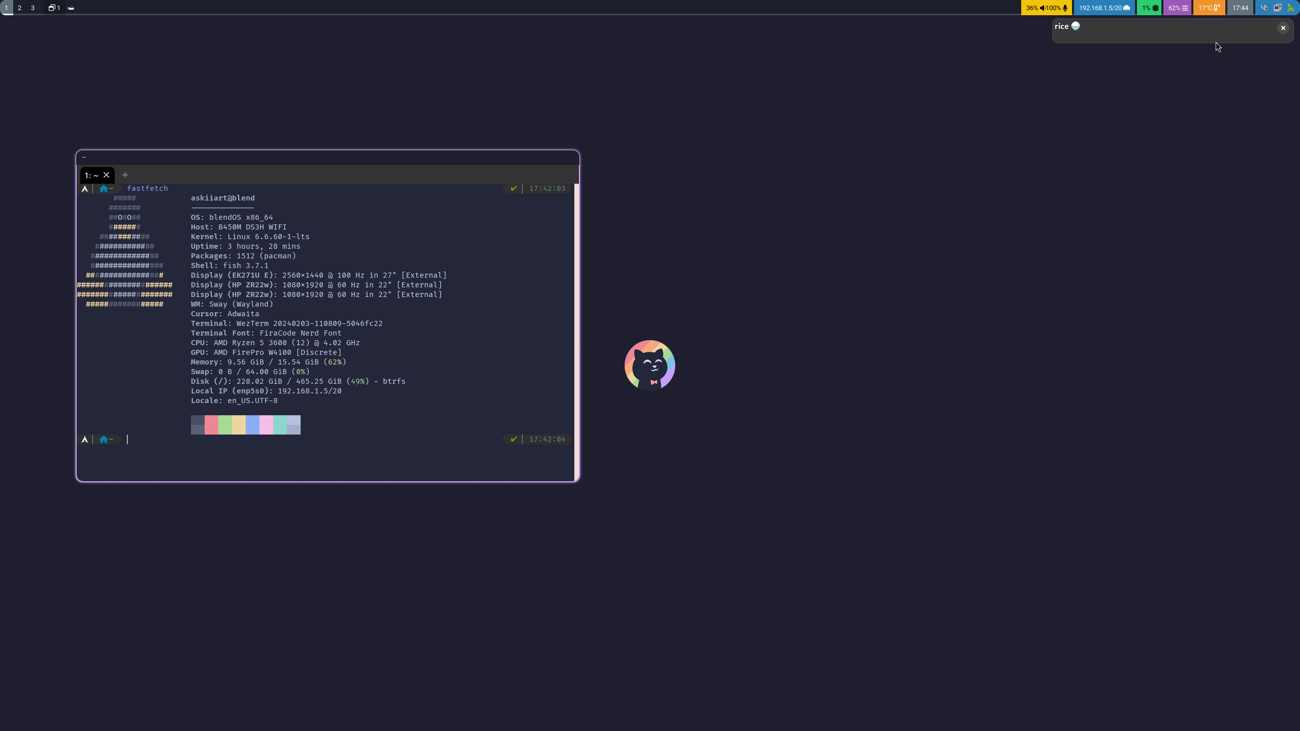The image size is (1300, 731).
Task: Click the home icon on the bottom prompt
Action: [104, 439]
